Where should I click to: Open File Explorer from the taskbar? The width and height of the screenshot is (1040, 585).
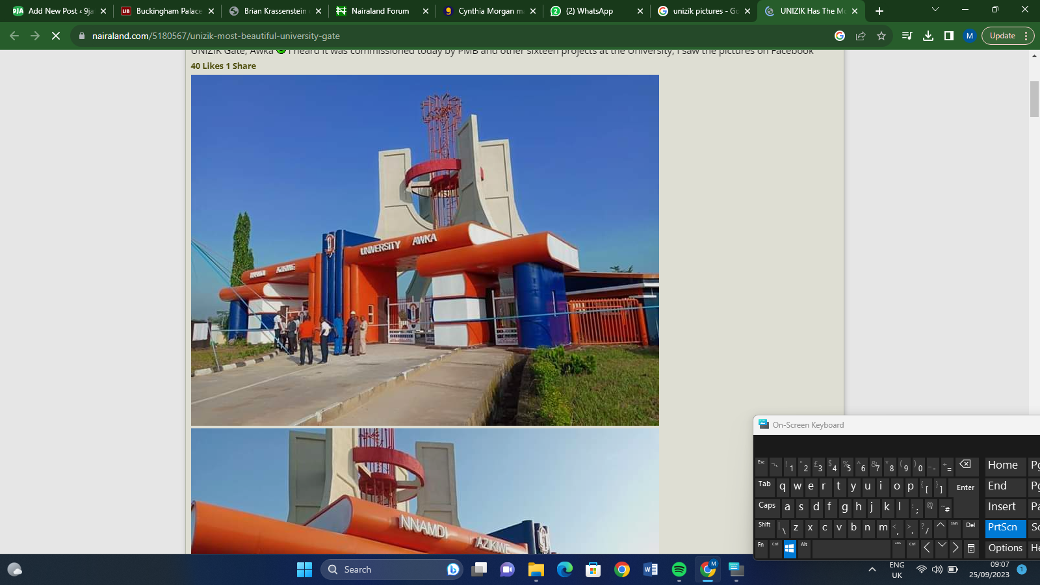(x=536, y=569)
